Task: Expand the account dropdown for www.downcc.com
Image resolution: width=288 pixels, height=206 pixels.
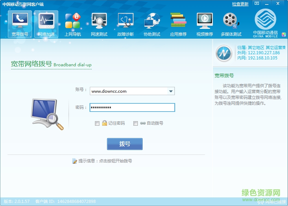Action: coord(171,91)
